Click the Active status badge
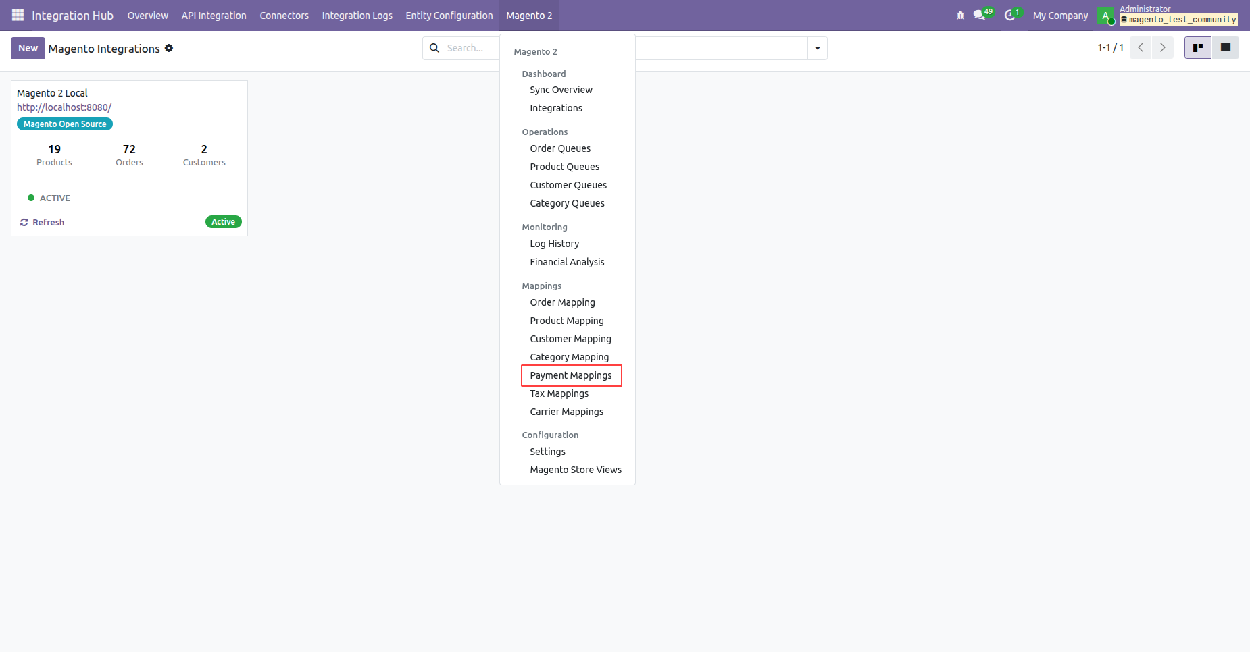The width and height of the screenshot is (1250, 652). [x=224, y=222]
